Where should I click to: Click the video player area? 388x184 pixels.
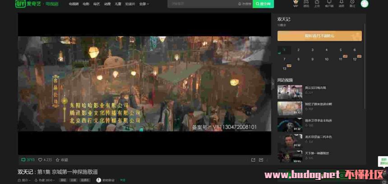point(144,84)
